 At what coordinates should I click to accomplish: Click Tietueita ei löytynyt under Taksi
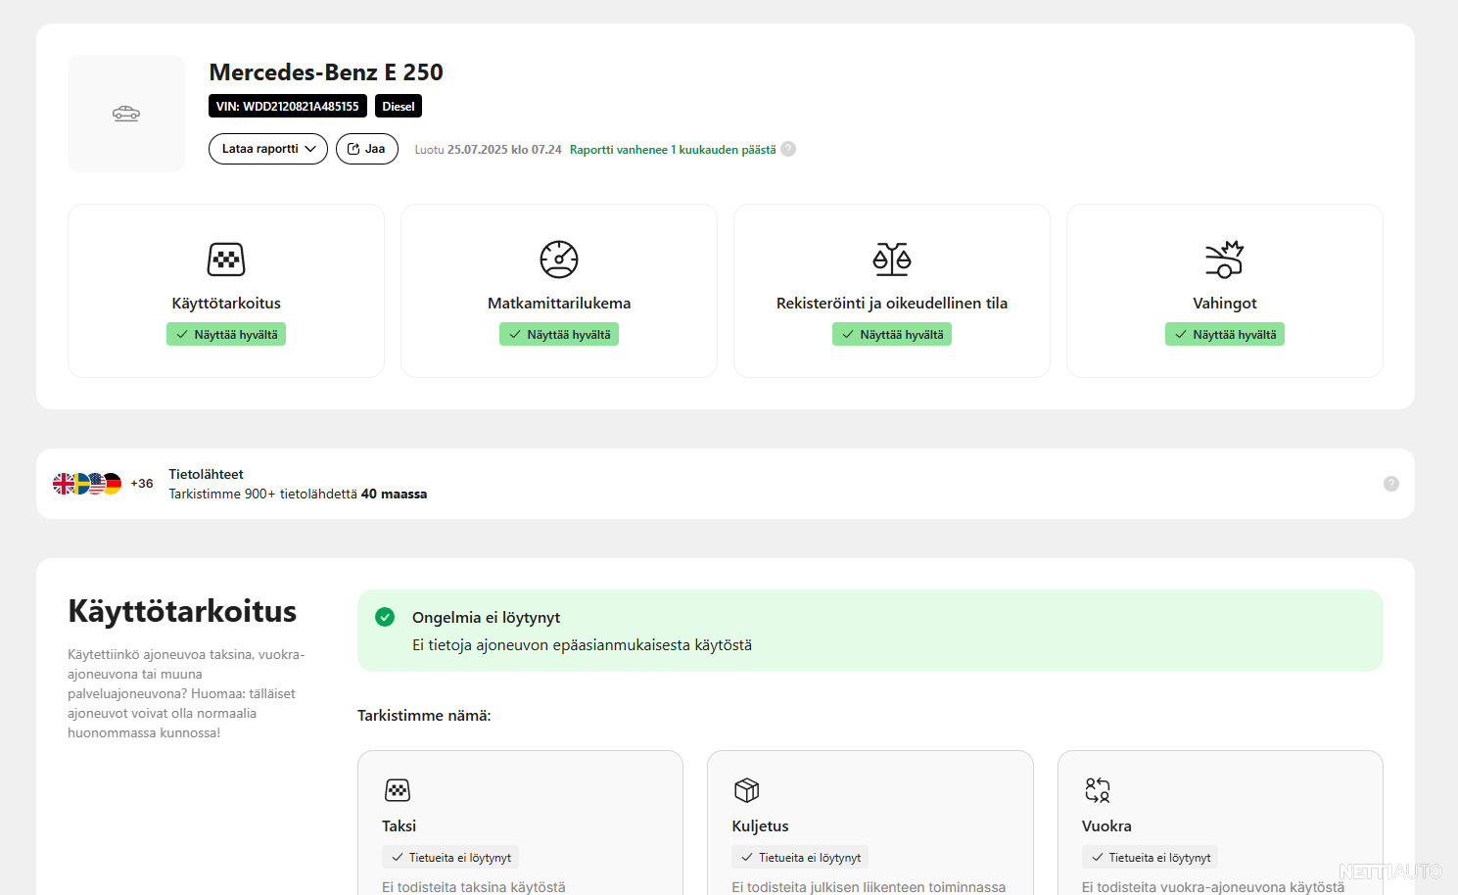pyautogui.click(x=450, y=857)
